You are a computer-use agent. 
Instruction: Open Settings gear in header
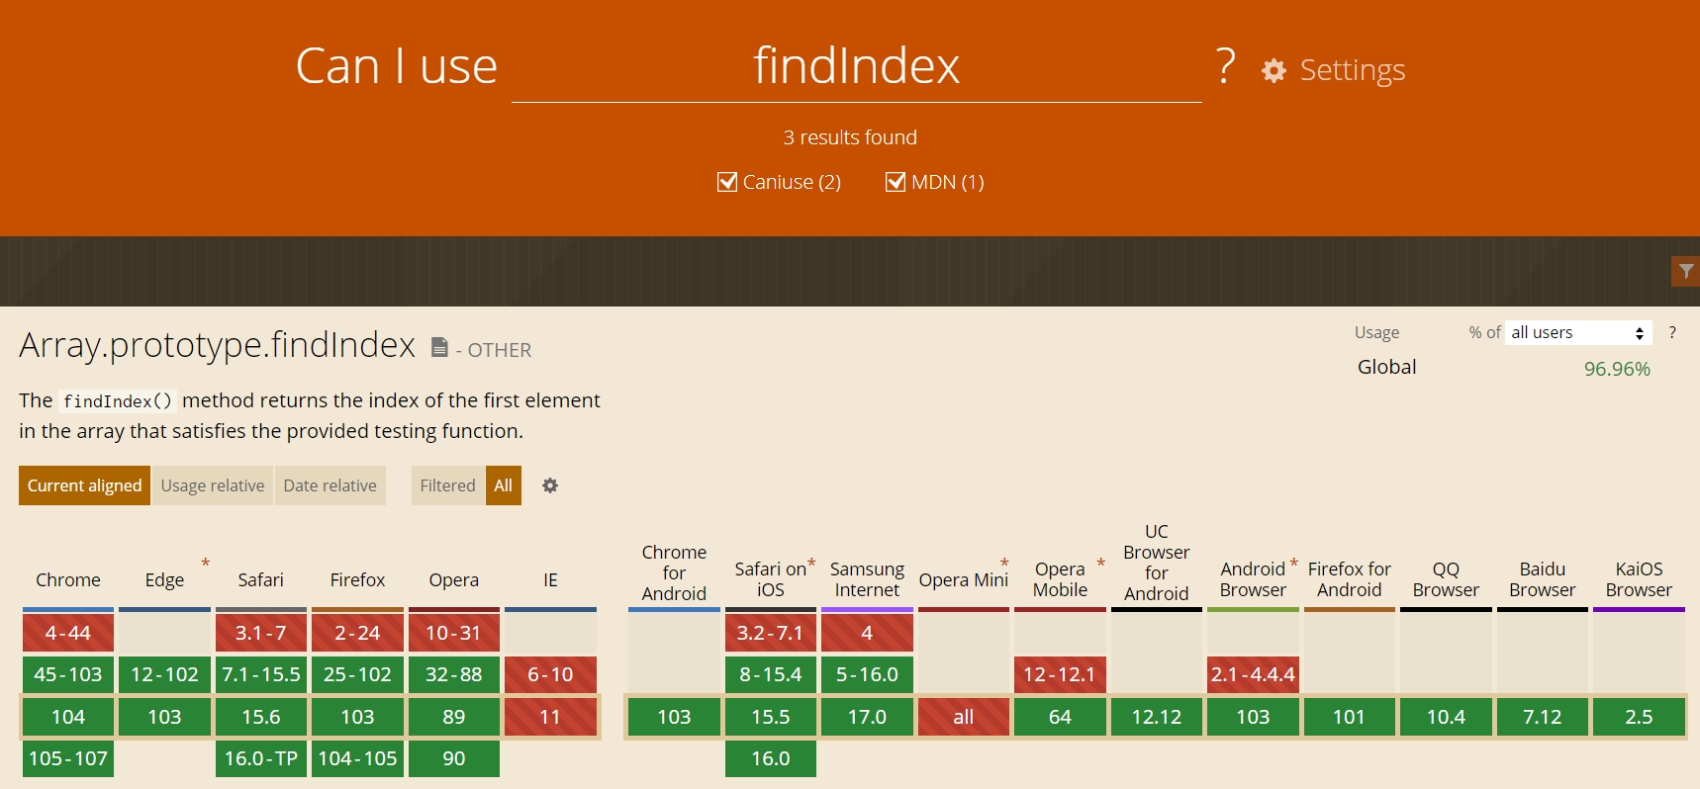[x=1274, y=70]
